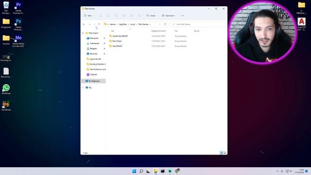Click the Share icon in Explorer toolbar

[132, 16]
